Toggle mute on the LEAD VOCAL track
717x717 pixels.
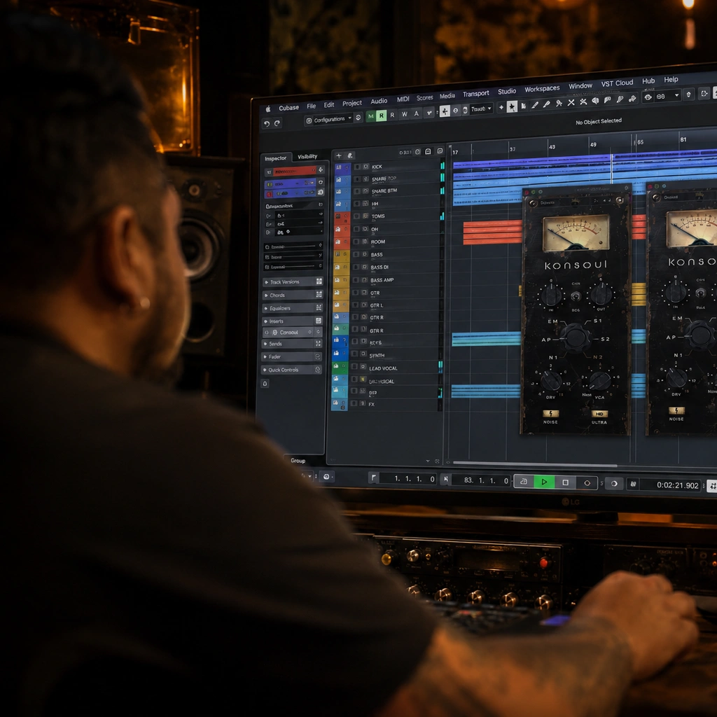click(x=355, y=367)
